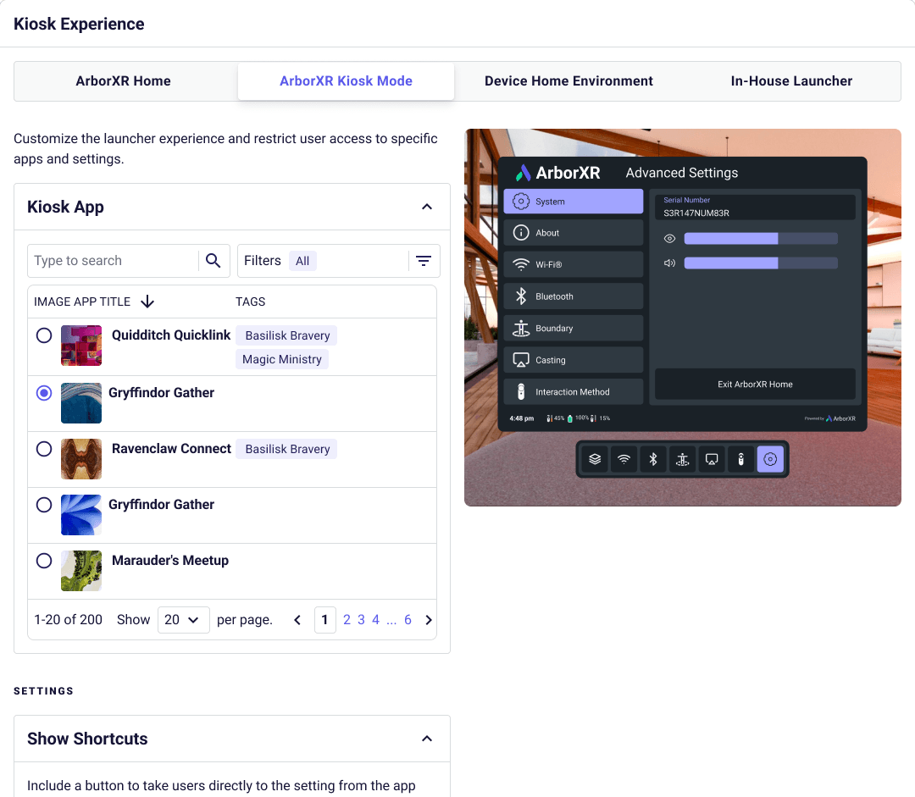Go to previous page arrow

(297, 620)
